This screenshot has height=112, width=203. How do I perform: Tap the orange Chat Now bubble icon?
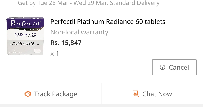136,94
